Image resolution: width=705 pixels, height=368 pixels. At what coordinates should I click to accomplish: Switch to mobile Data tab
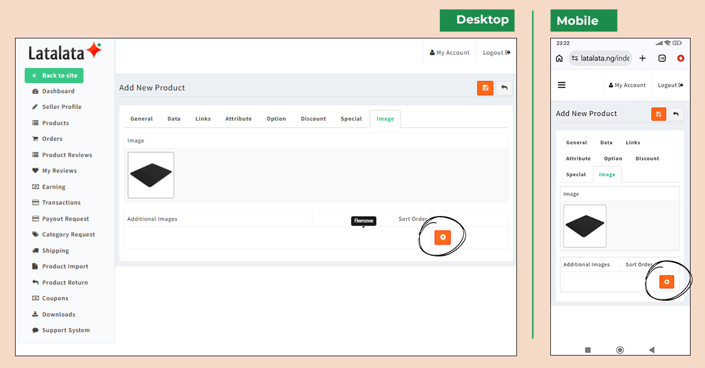[606, 143]
